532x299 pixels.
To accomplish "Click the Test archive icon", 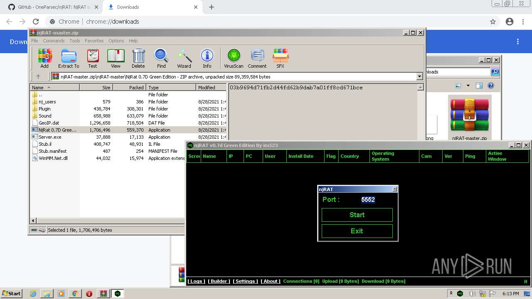I will point(93,58).
